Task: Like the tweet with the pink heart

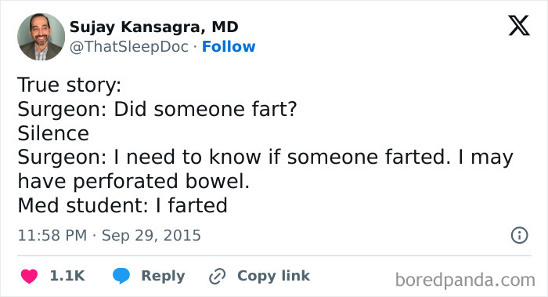Action: [29, 276]
